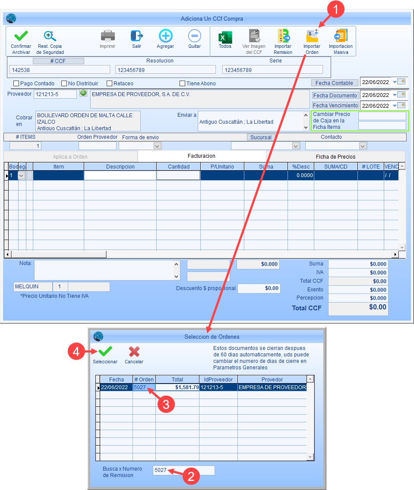
Task: Click the Nota field scroll-up arrow
Action: pyautogui.click(x=177, y=264)
